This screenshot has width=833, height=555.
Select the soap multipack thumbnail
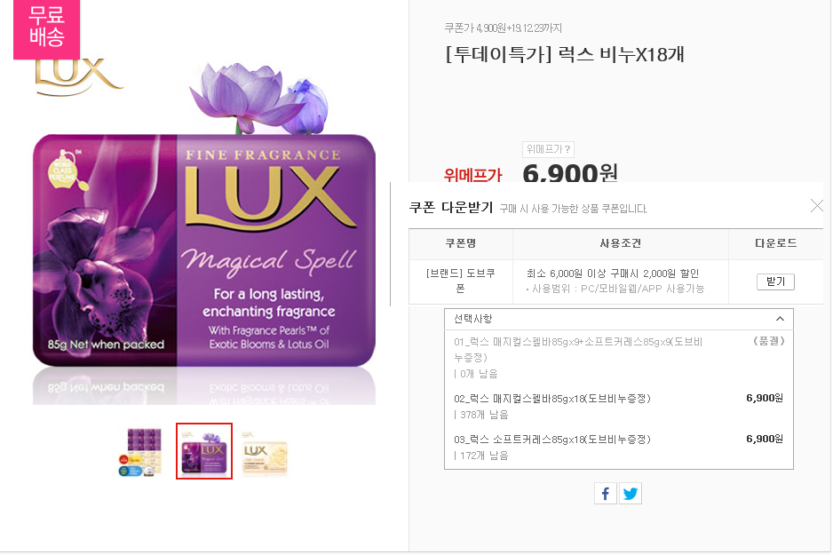(140, 452)
